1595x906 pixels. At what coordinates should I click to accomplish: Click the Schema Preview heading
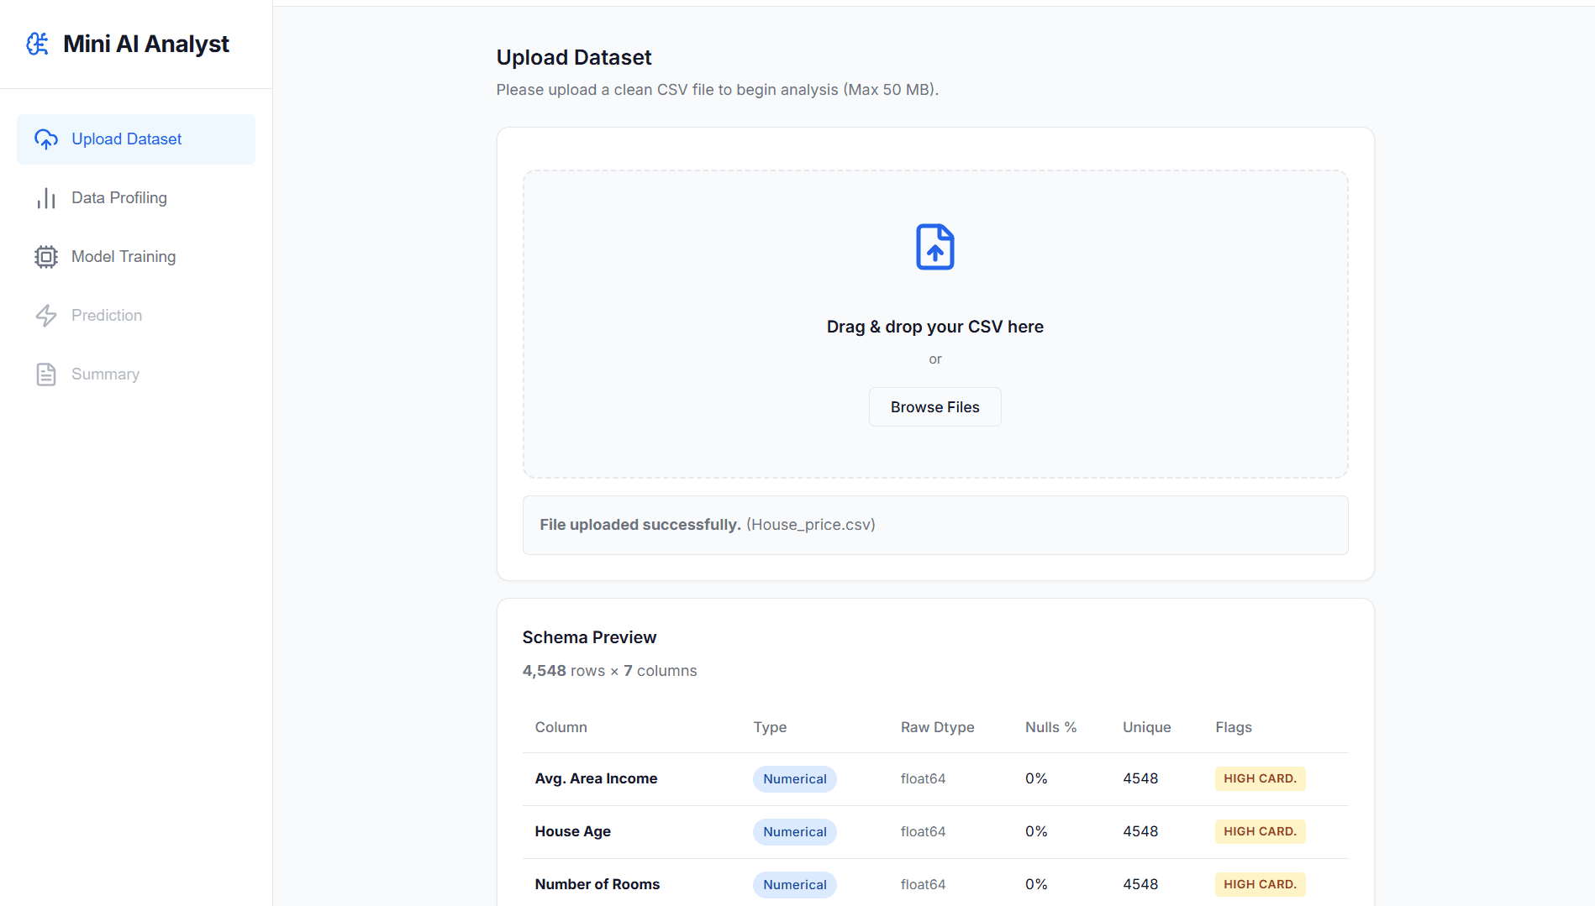coord(589,637)
